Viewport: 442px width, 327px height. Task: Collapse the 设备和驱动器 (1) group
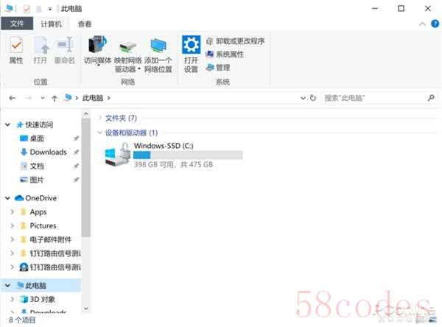(99, 133)
